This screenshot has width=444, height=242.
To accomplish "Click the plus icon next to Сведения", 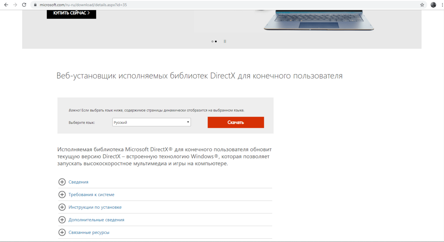I will coord(62,182).
